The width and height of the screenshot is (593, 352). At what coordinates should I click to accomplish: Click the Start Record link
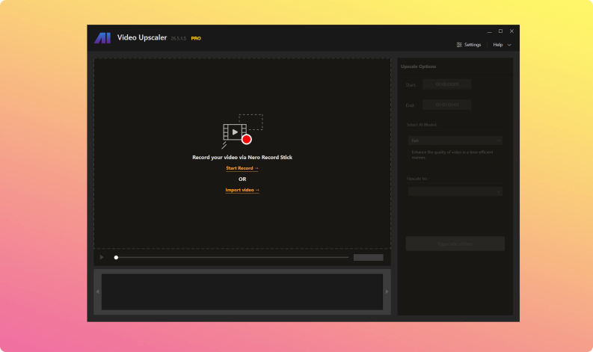point(242,168)
